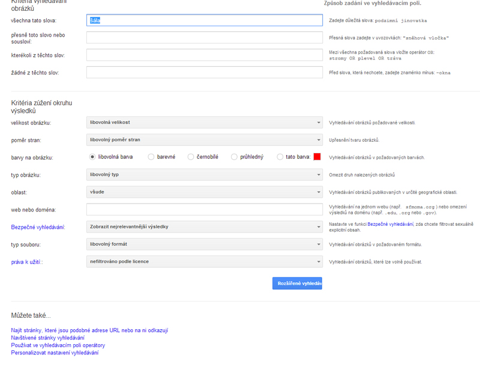Select the 'tato barva' radio button

(x=280, y=157)
